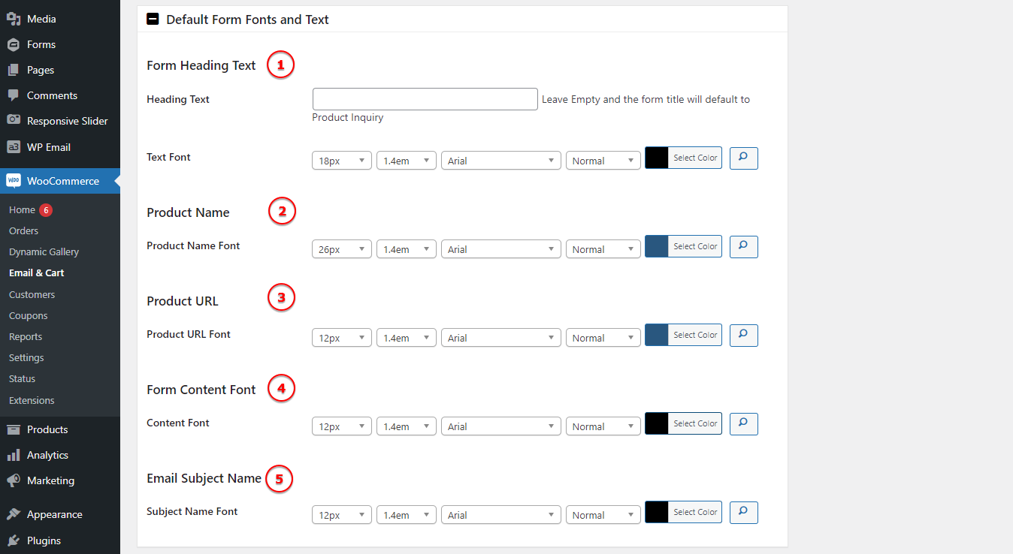1013x554 pixels.
Task: Preview the Content Font with magnifier button
Action: pyautogui.click(x=743, y=423)
